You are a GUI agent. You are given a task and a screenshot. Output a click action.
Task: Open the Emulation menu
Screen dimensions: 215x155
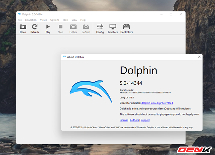[31, 20]
